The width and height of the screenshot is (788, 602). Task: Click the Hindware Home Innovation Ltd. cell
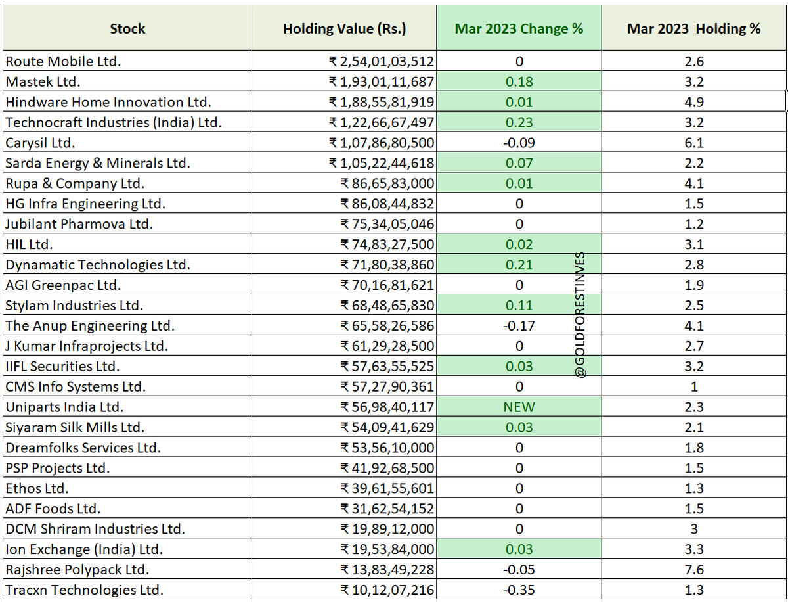tap(127, 103)
